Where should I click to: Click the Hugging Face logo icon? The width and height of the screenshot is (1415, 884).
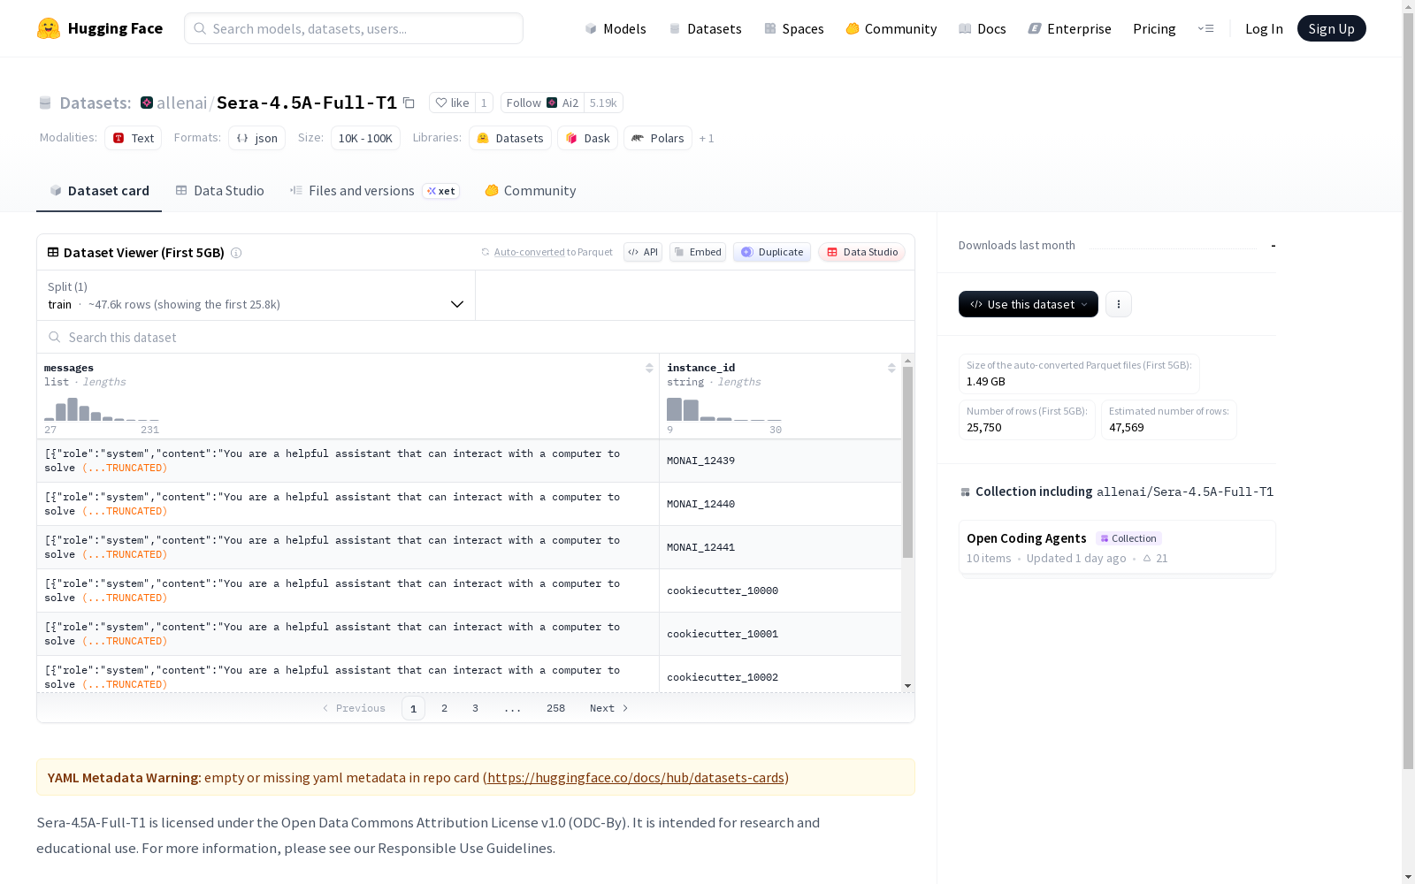point(49,28)
